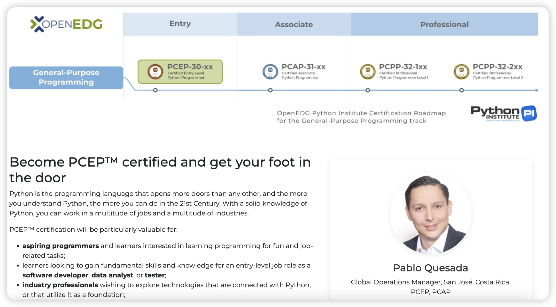Open the Professional track section
This screenshot has width=556, height=307.
point(444,24)
